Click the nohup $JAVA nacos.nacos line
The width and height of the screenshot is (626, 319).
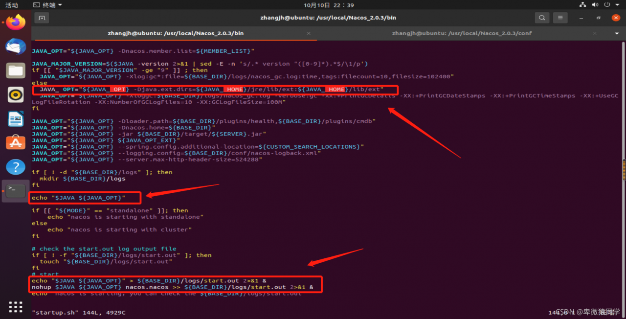click(x=172, y=287)
